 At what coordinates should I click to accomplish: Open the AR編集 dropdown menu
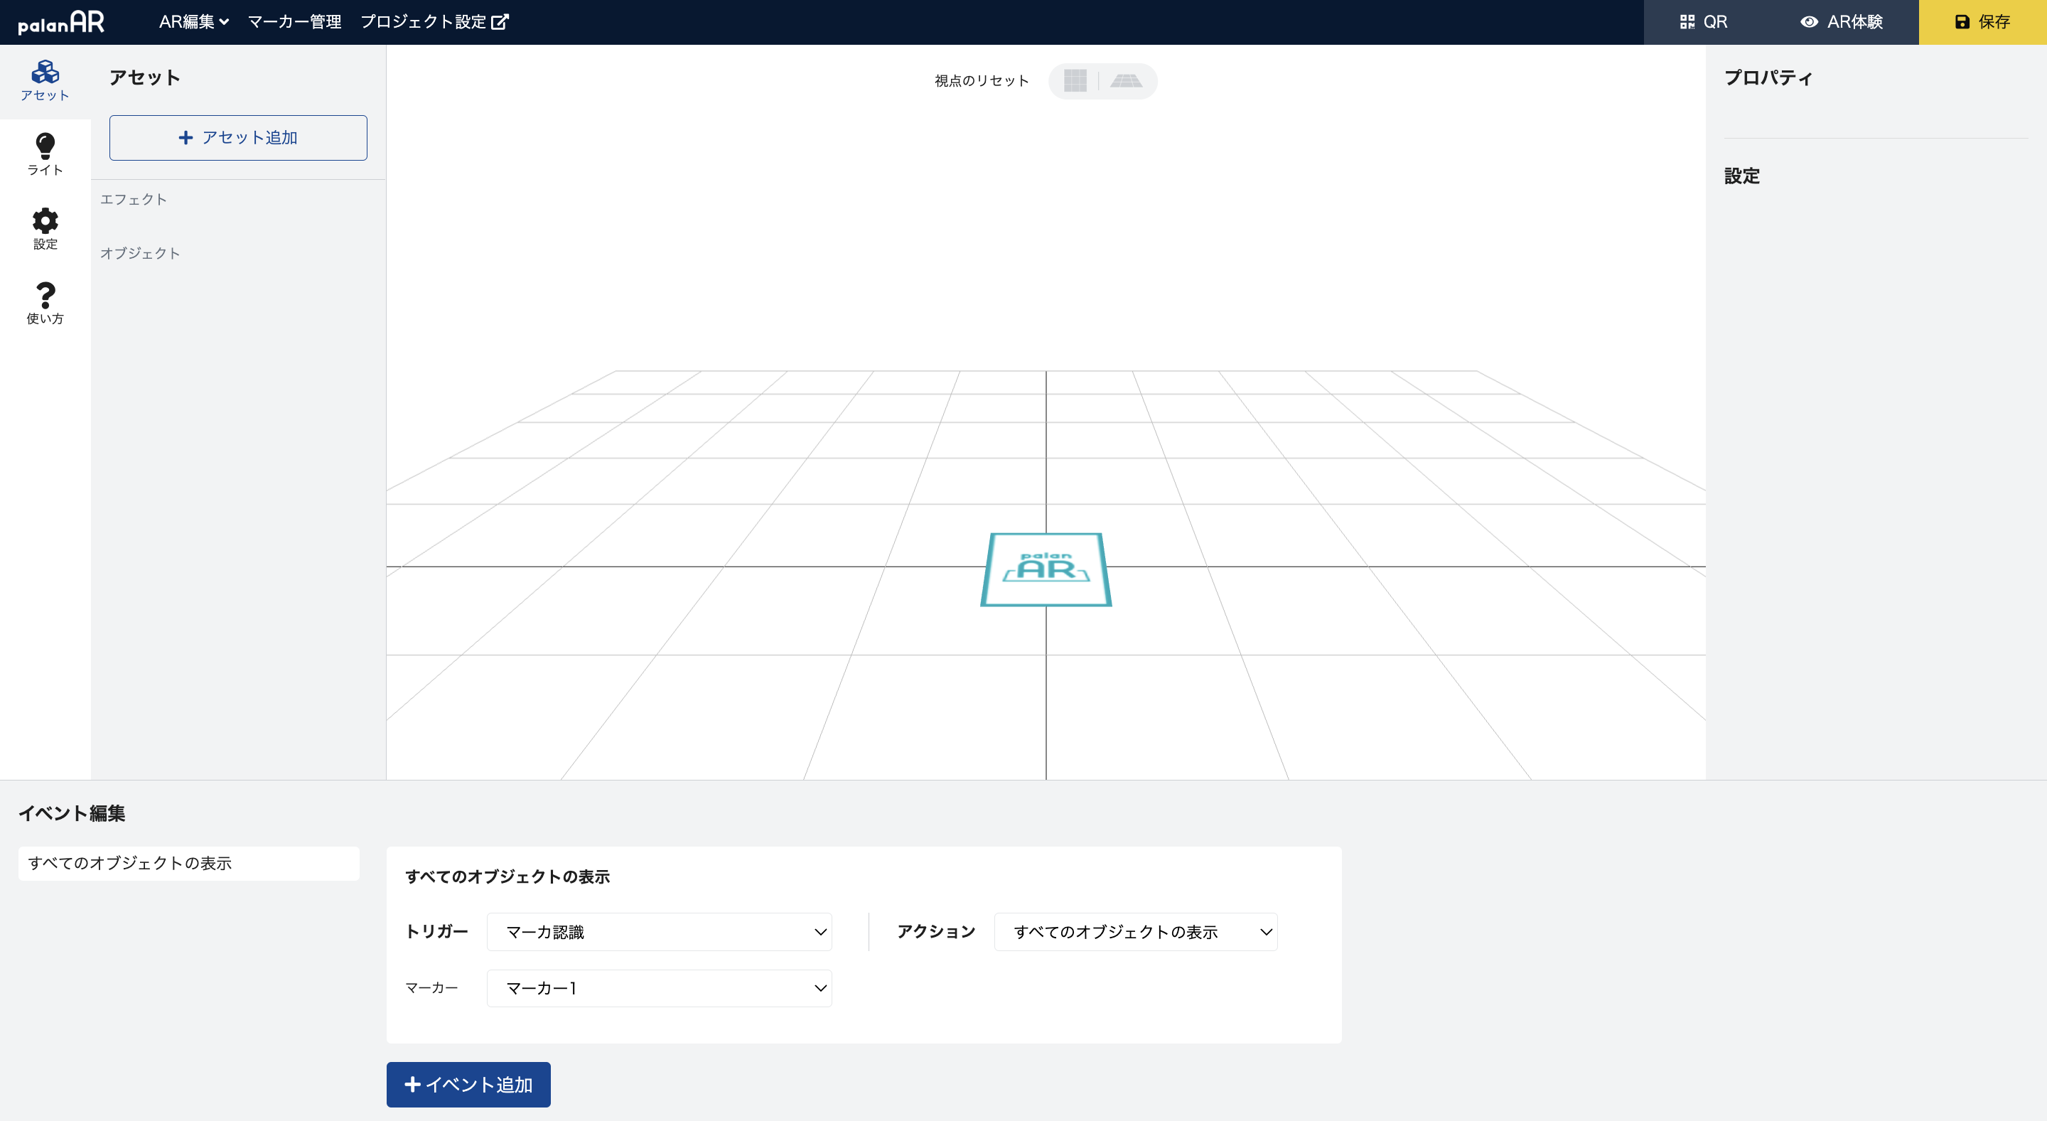194,21
